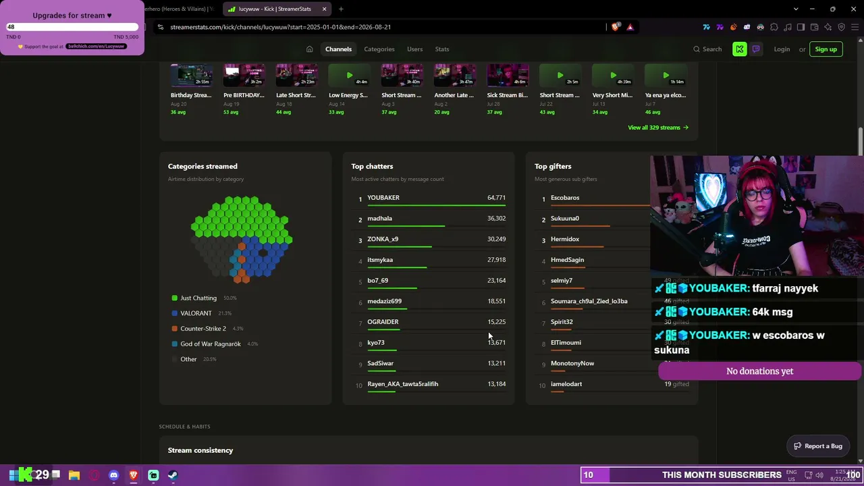Screen dimensions: 864x486
Task: Go to the StreamerStats home icon
Action: [x=309, y=49]
